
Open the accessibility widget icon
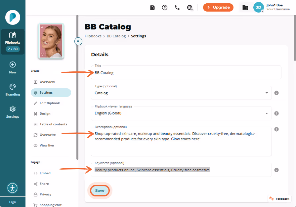coord(13,188)
